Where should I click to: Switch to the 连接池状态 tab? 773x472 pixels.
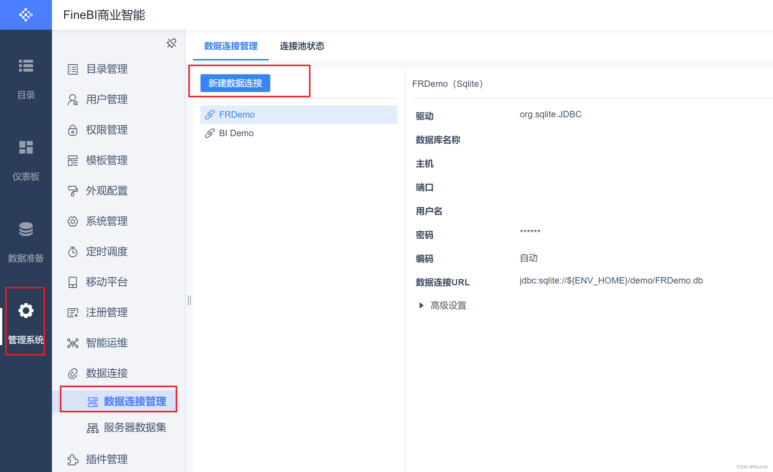[x=302, y=46]
